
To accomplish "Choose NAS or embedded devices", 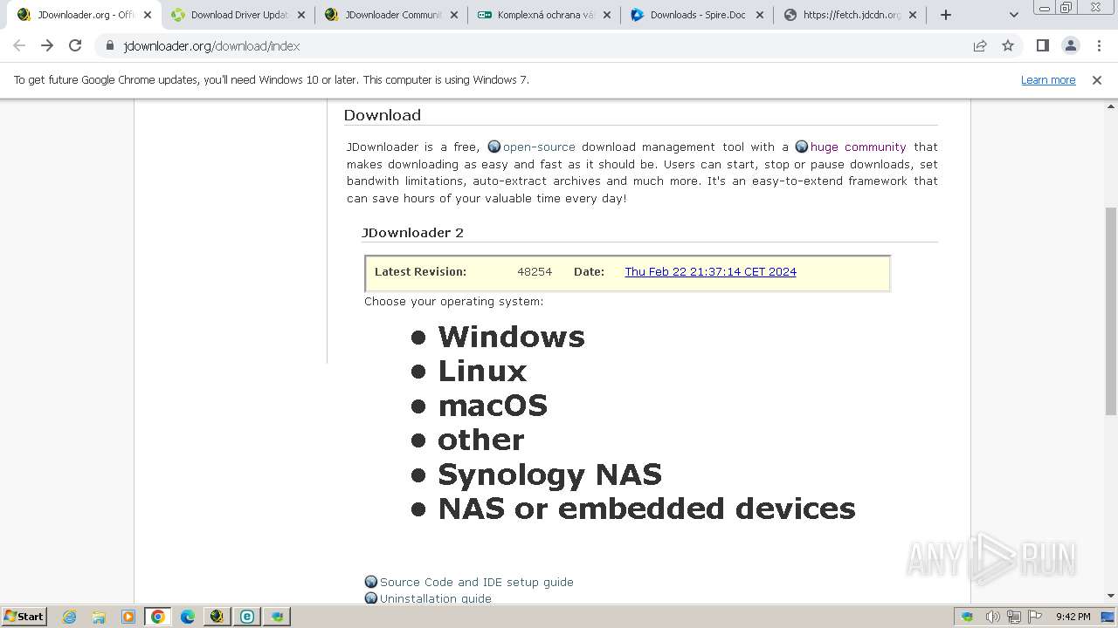I will click(x=646, y=508).
